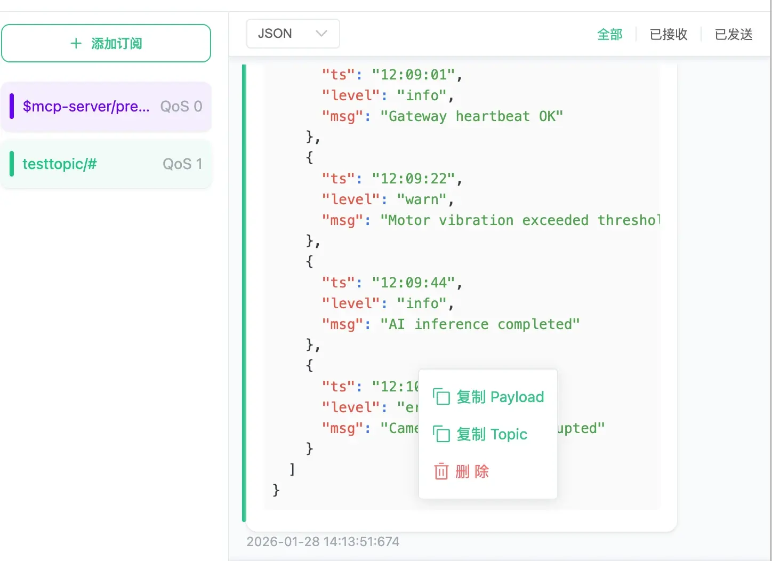
Task: Switch to the 已接收 messages filter
Action: click(x=669, y=35)
